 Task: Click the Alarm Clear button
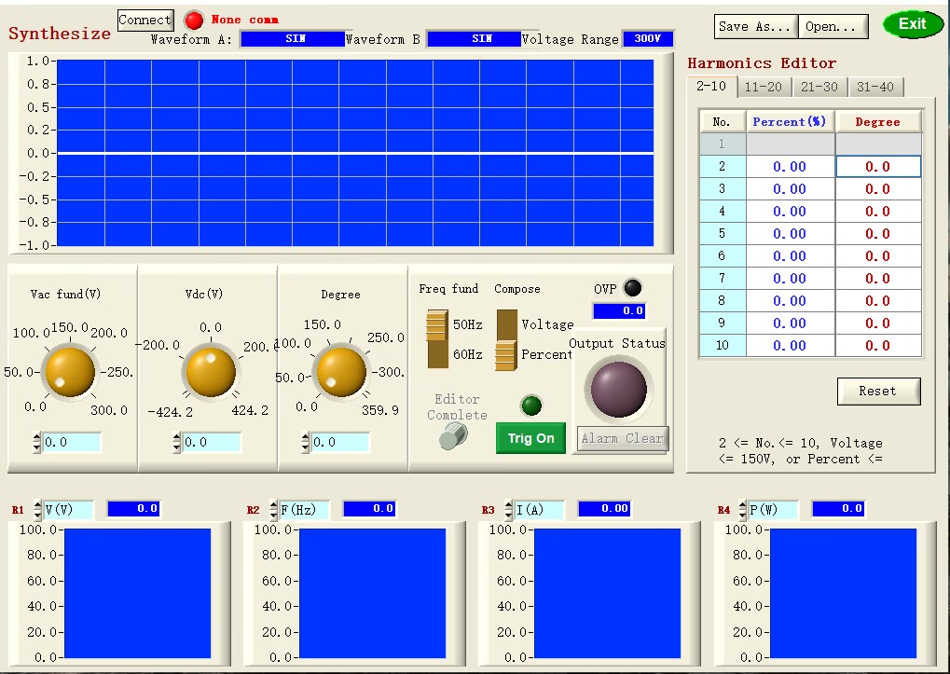click(622, 438)
